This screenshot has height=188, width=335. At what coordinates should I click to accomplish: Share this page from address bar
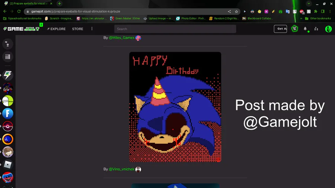click(x=229, y=12)
